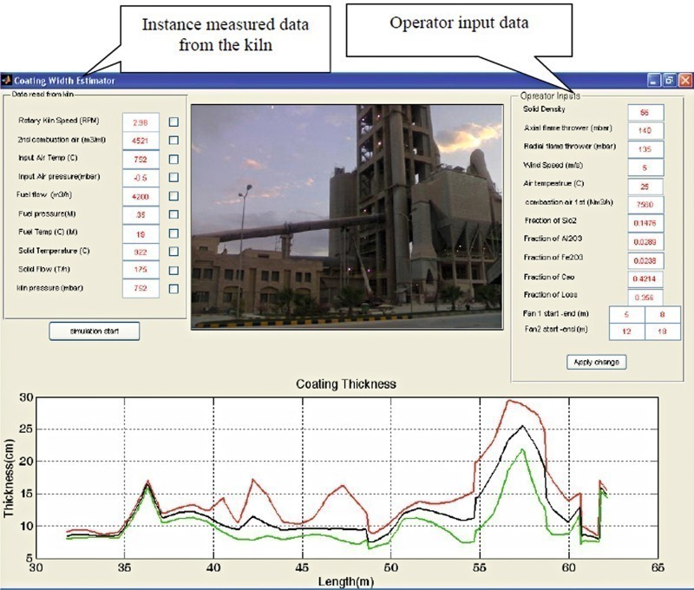The width and height of the screenshot is (694, 590).
Task: Select the Solid Density input field
Action: [645, 113]
